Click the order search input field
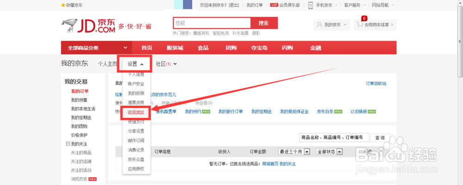 (x=334, y=137)
